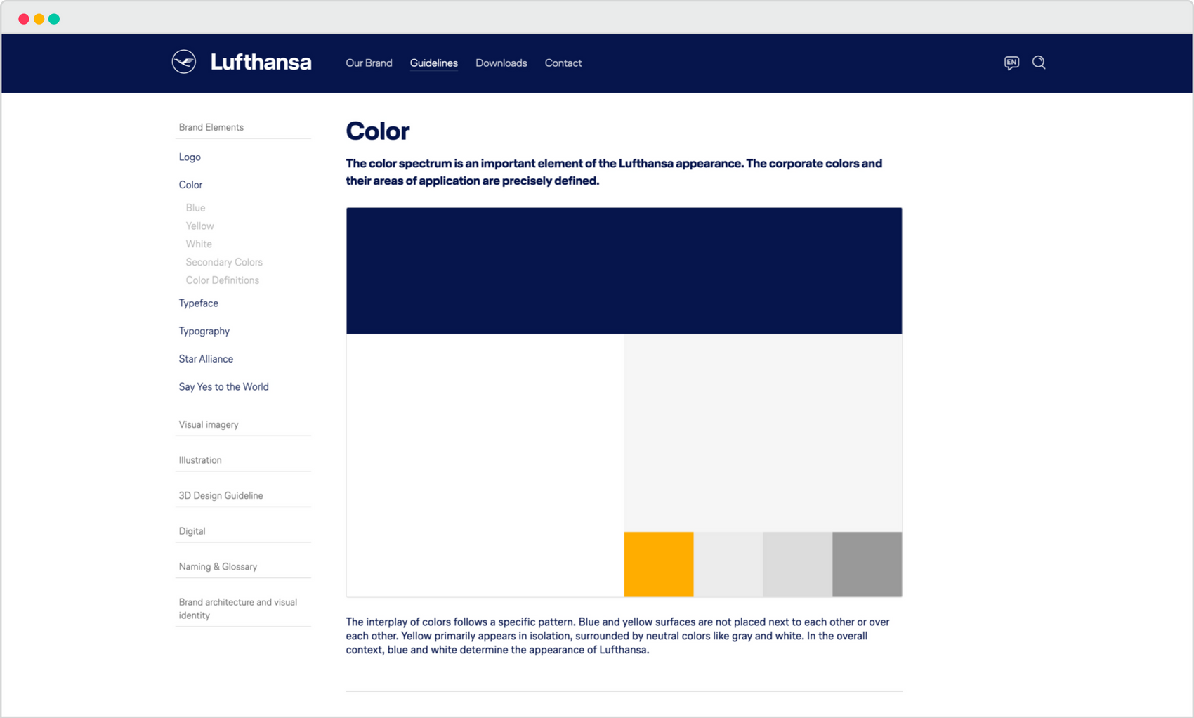Open the Color Definitions subsection
Image resolution: width=1194 pixels, height=718 pixels.
point(223,280)
